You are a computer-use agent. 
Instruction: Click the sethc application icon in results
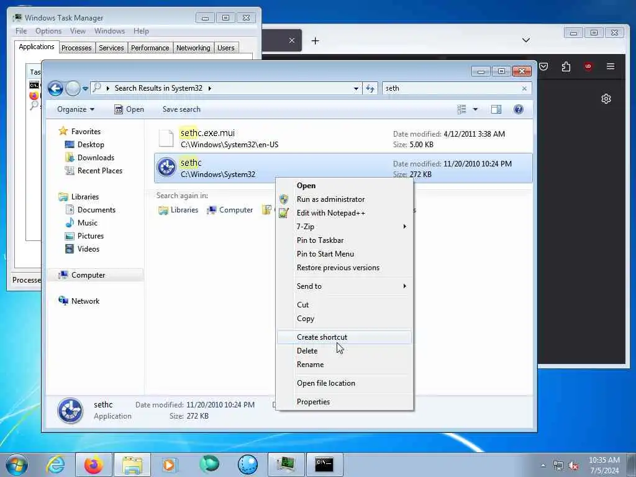(166, 168)
